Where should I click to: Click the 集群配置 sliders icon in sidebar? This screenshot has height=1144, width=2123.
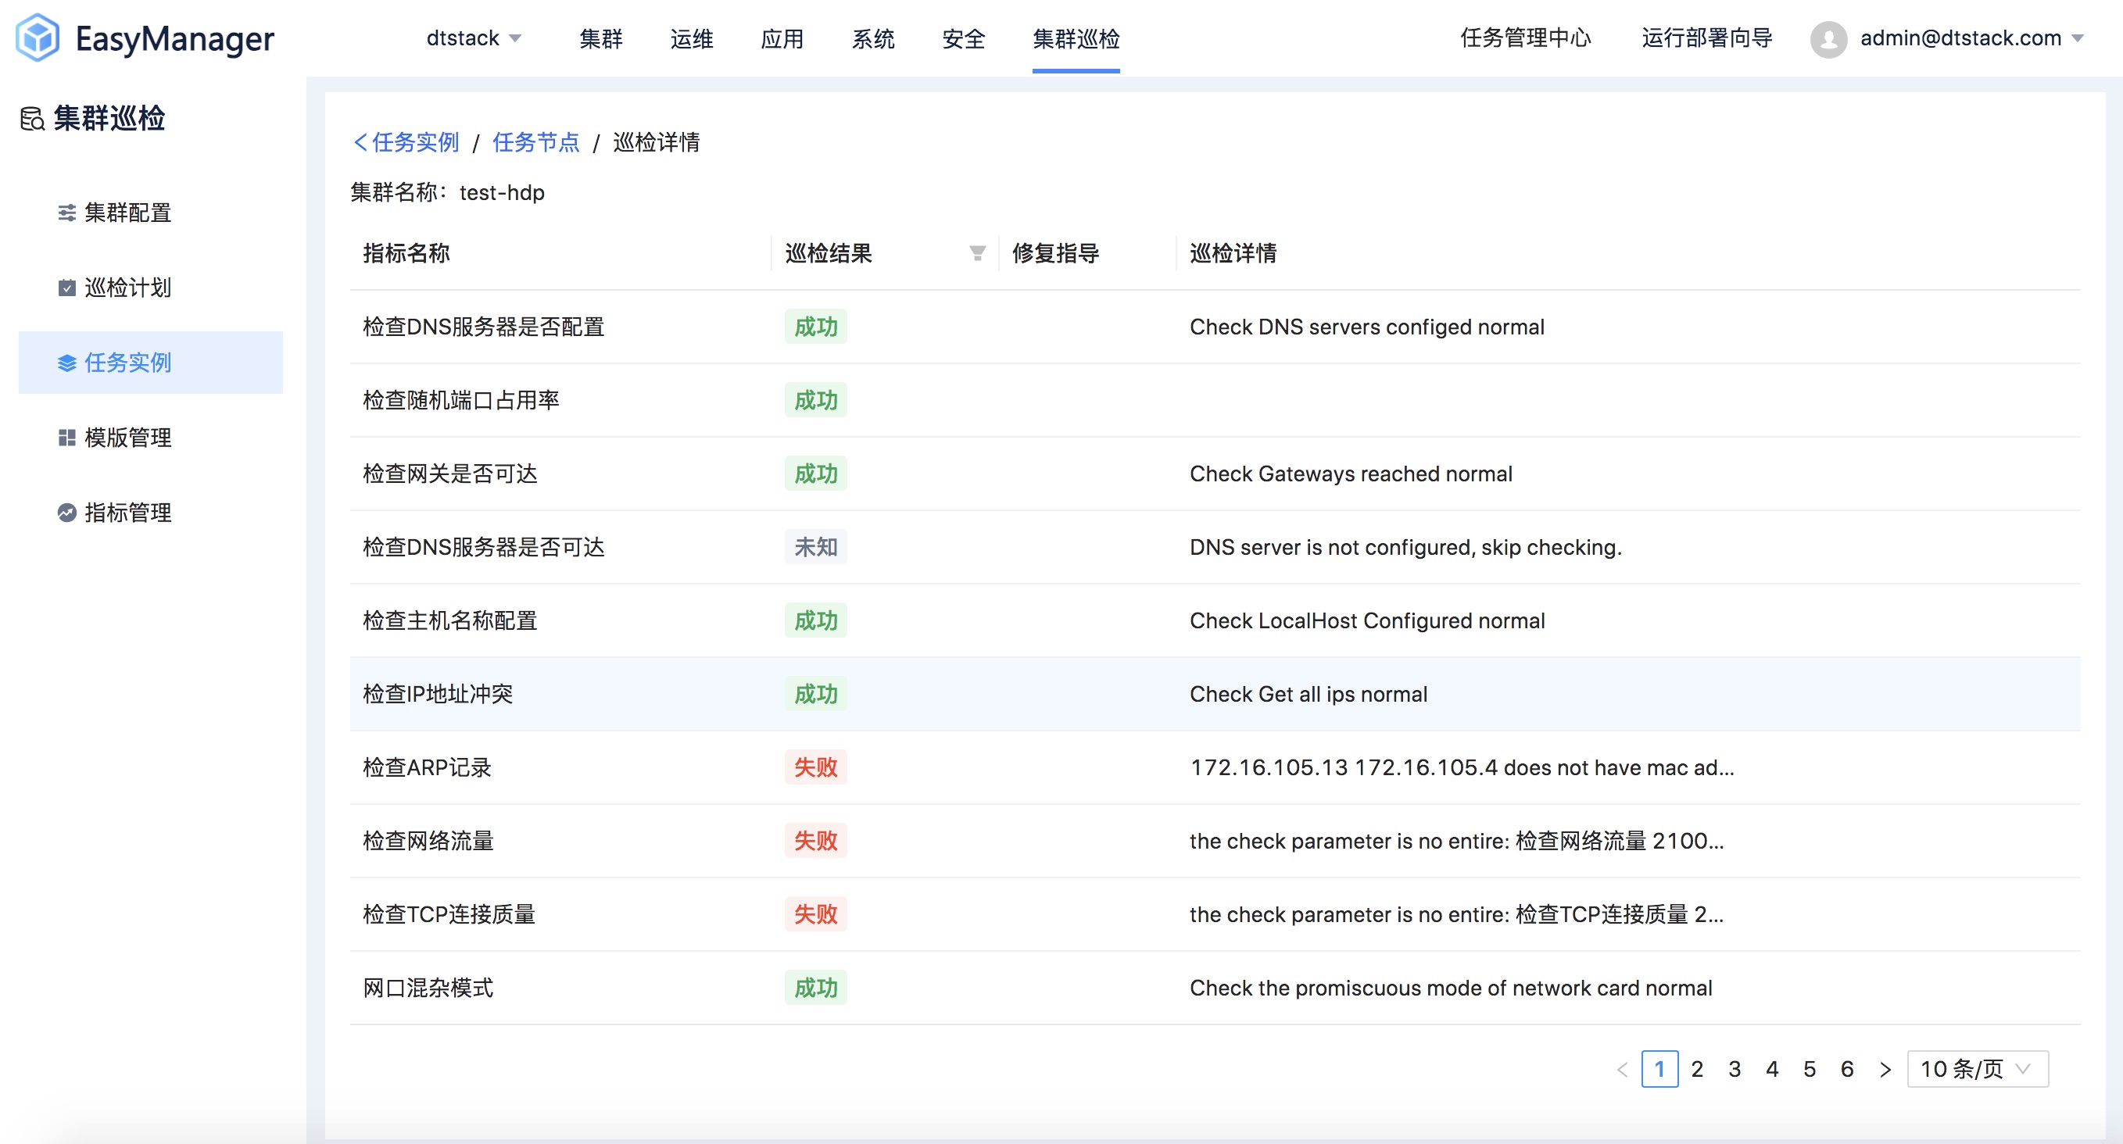(x=66, y=213)
